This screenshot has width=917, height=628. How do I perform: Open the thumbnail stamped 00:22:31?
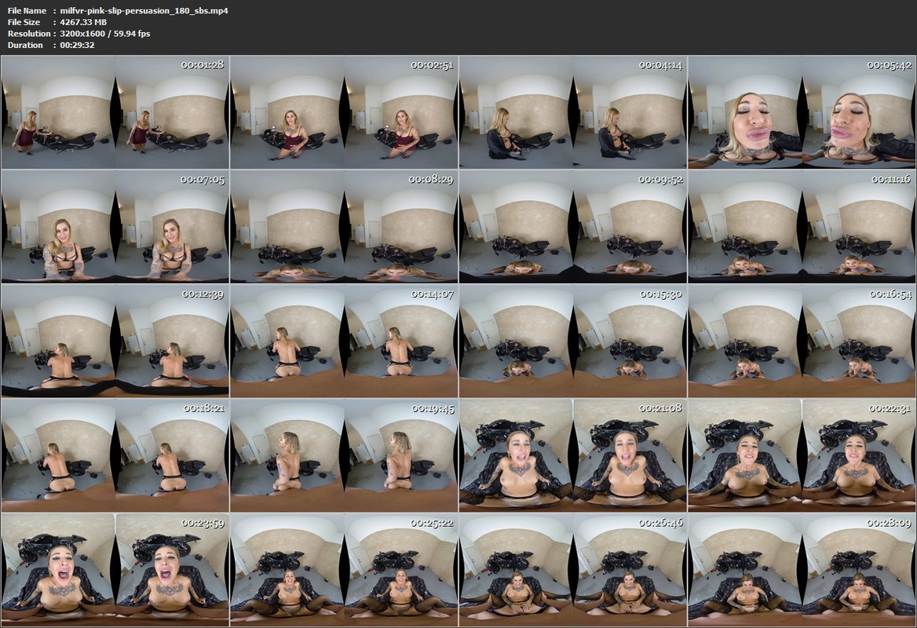click(802, 456)
